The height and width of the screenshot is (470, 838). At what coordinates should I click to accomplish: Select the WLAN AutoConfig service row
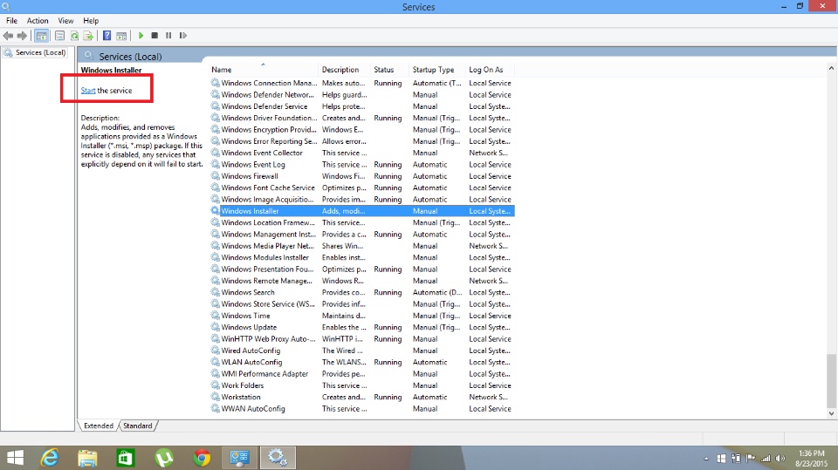pos(362,362)
